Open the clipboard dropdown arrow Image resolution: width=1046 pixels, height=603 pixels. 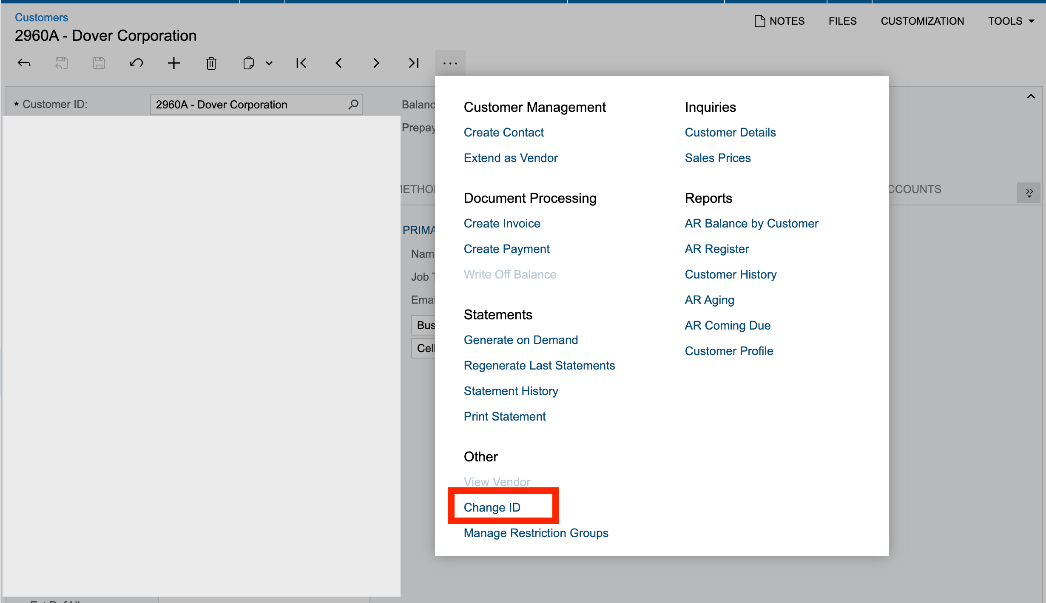tap(269, 64)
